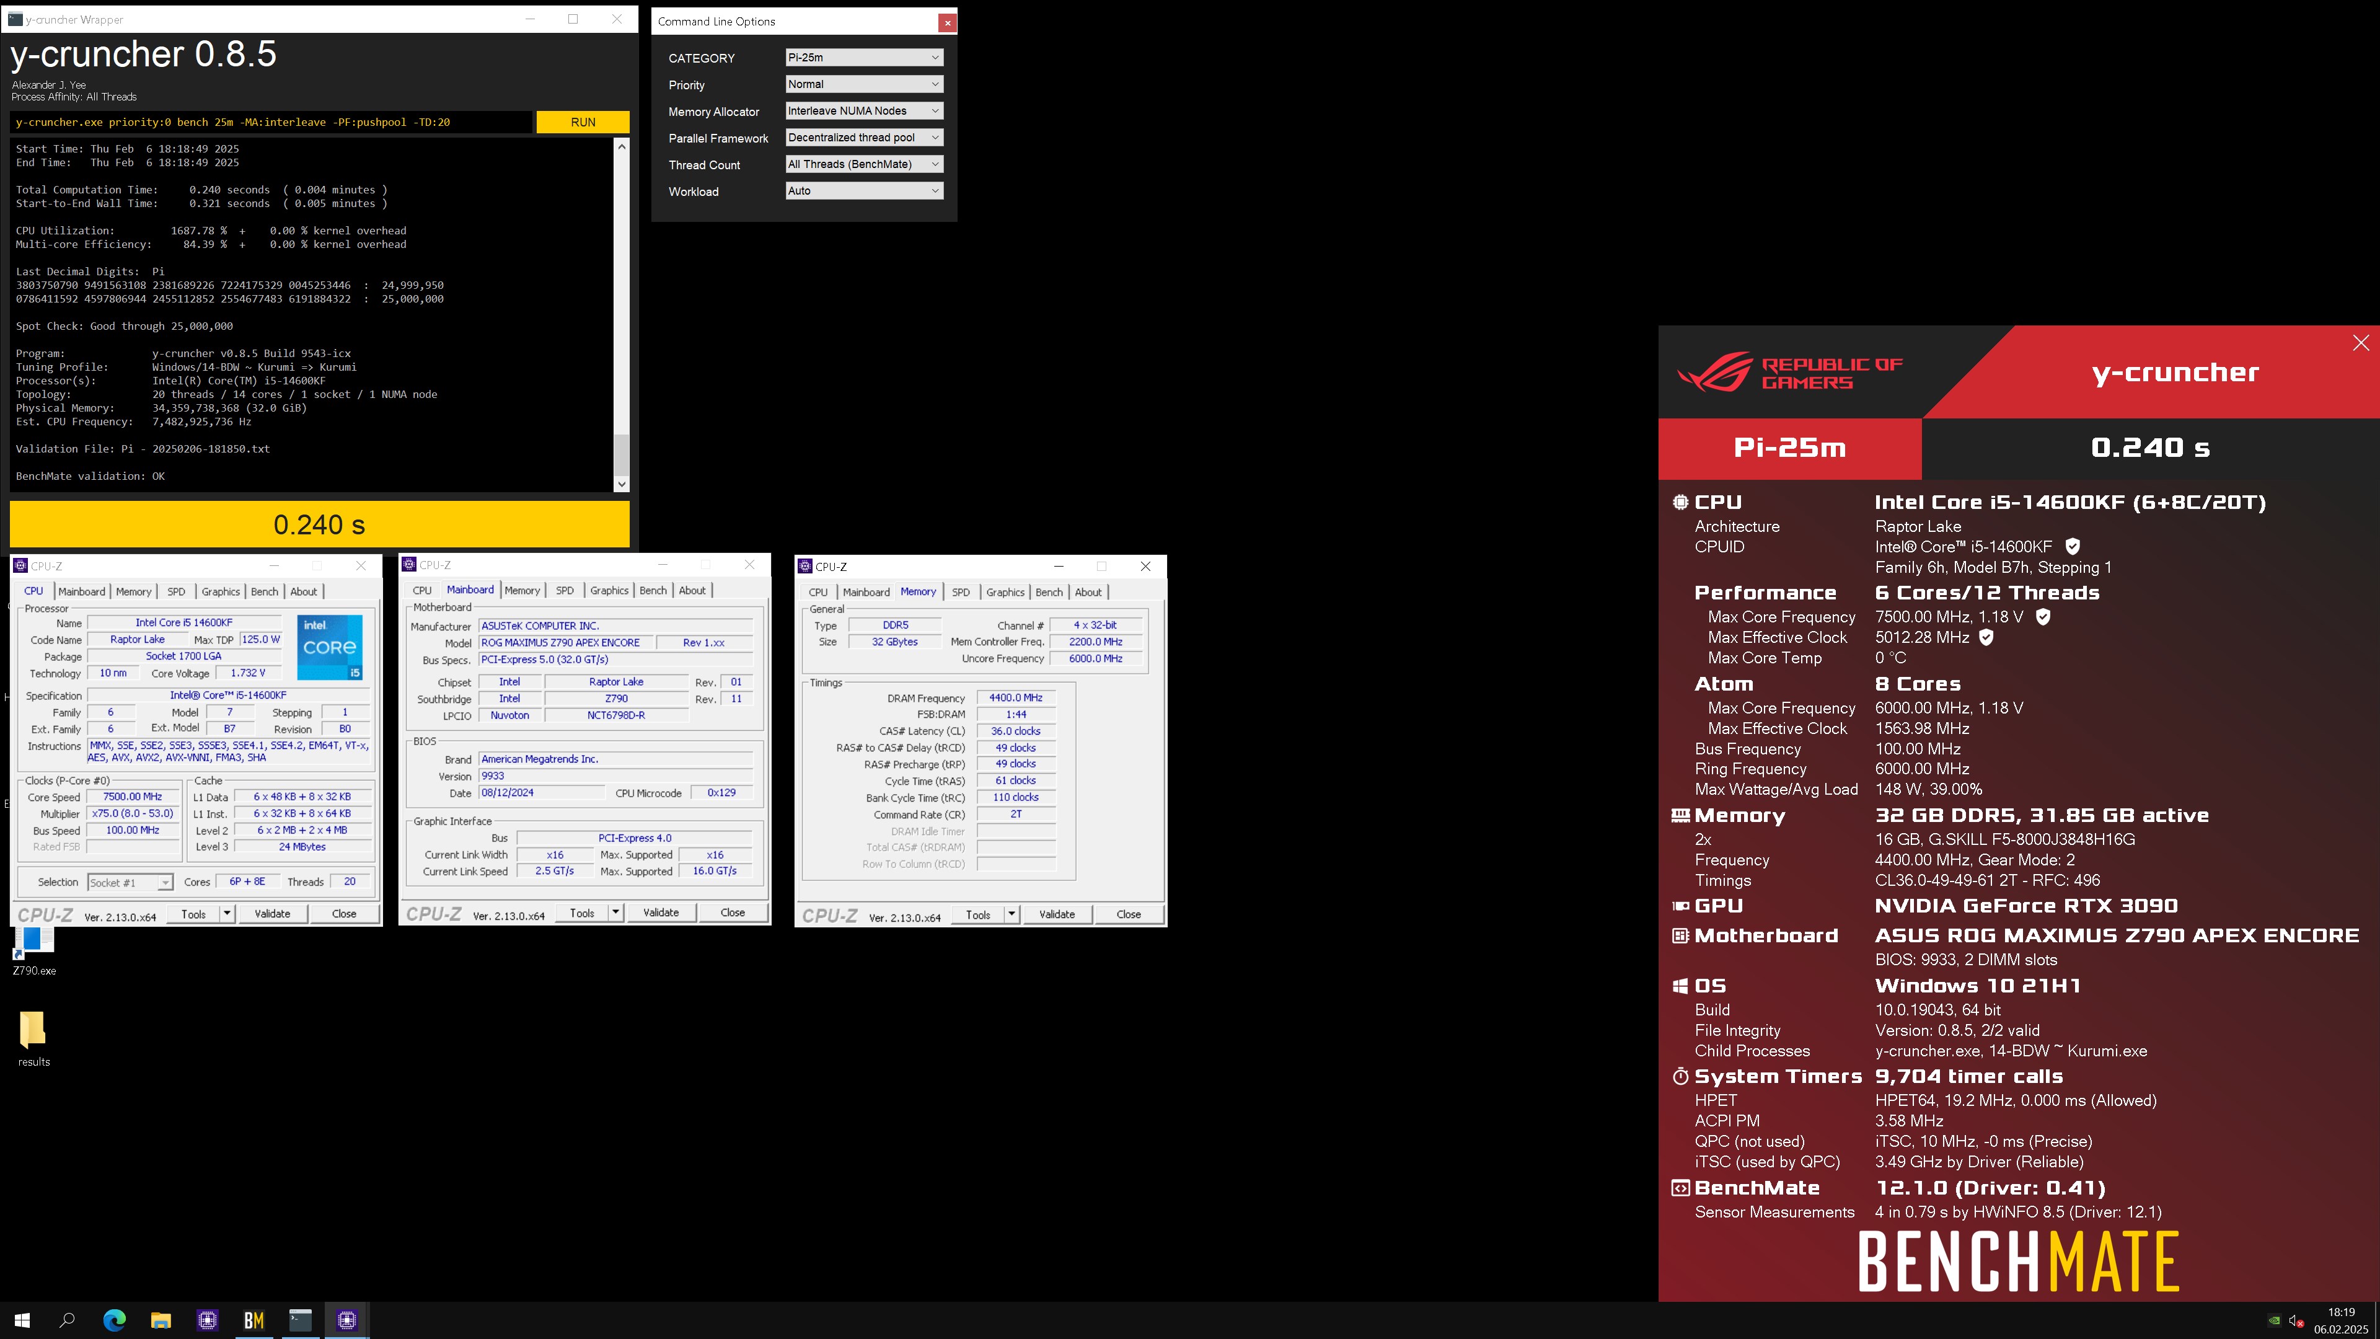Click the Memory icon in BenchMate panel
Screen dimensions: 2380x1339
point(1681,815)
